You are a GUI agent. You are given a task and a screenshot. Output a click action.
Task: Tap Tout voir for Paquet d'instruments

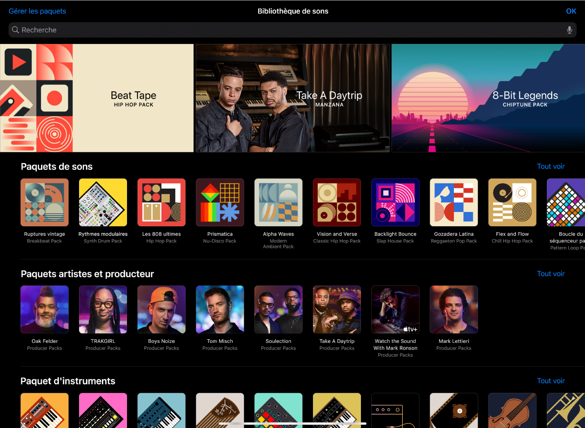click(550, 381)
